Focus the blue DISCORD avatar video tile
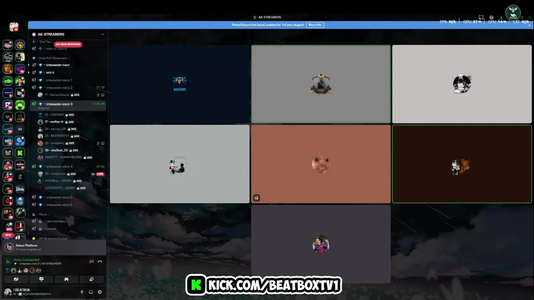Screen dimensions: 534x300 tap(180, 84)
